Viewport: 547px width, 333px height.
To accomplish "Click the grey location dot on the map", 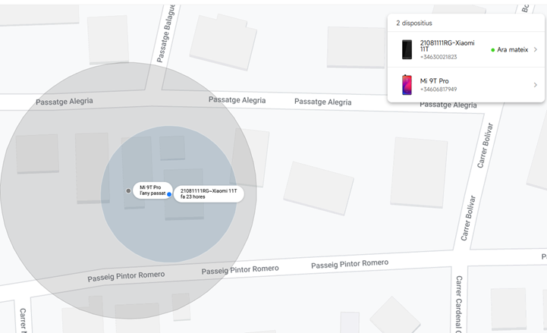I will [x=127, y=190].
